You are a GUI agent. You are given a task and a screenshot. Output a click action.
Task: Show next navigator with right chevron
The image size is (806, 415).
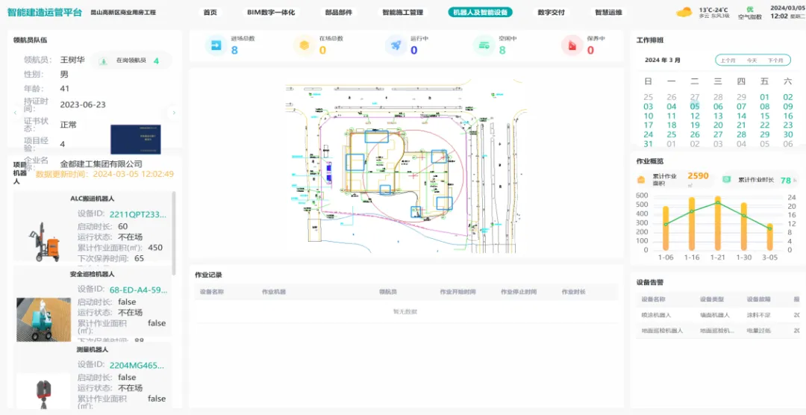tap(174, 113)
